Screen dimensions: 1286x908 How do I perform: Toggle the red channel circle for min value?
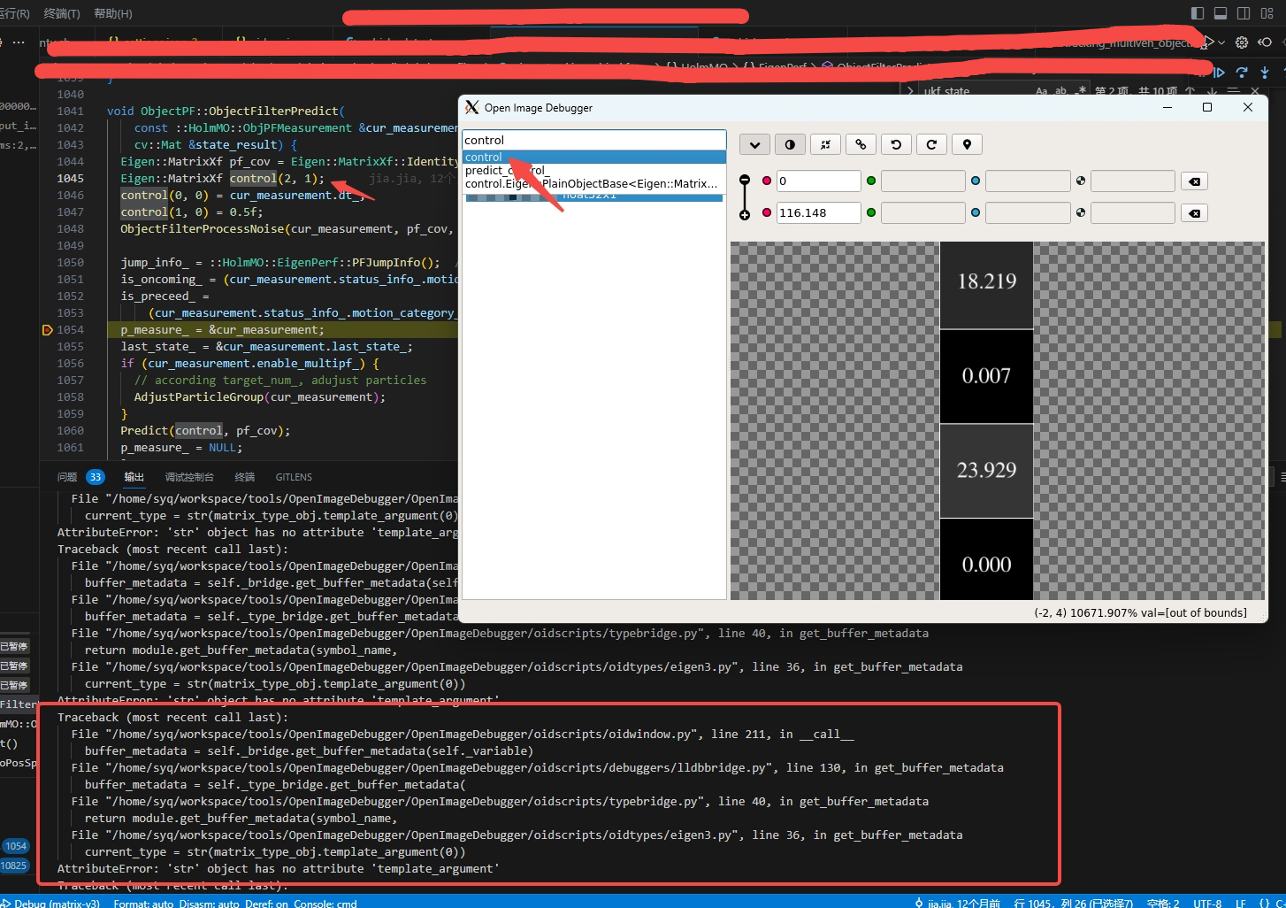click(x=766, y=180)
